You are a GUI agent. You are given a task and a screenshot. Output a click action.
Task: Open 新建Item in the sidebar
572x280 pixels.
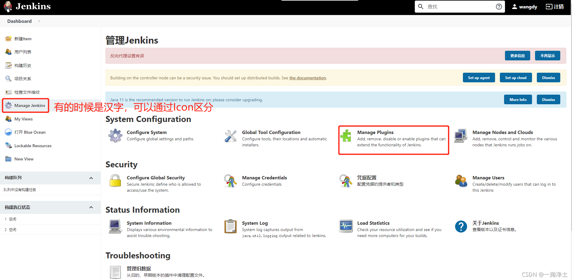[x=23, y=39]
